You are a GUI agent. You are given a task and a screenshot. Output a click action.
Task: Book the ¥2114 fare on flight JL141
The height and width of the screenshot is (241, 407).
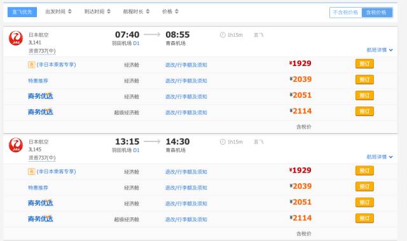tap(364, 112)
